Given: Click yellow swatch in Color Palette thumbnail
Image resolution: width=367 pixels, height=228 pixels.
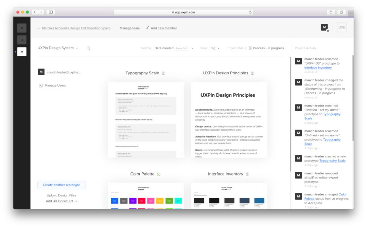Looking at the screenshot, I should (x=160, y=201).
